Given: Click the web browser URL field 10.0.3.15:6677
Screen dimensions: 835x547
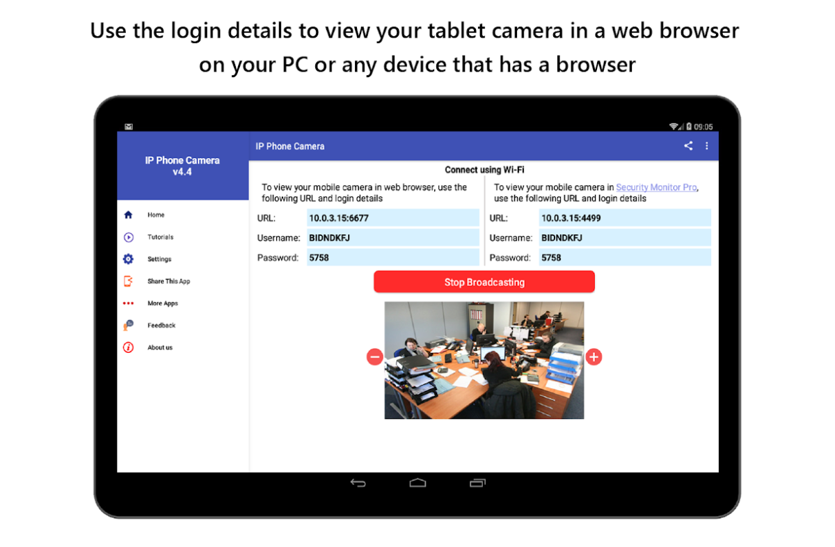Looking at the screenshot, I should [393, 218].
